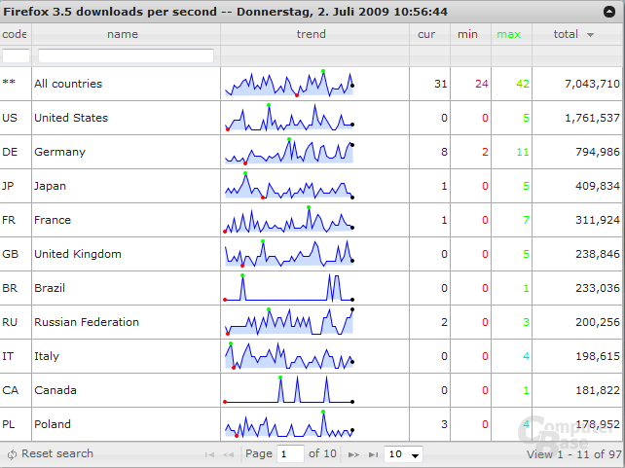Image resolution: width=625 pixels, height=468 pixels.
Task: Click the total value 181,822
Action: click(598, 390)
